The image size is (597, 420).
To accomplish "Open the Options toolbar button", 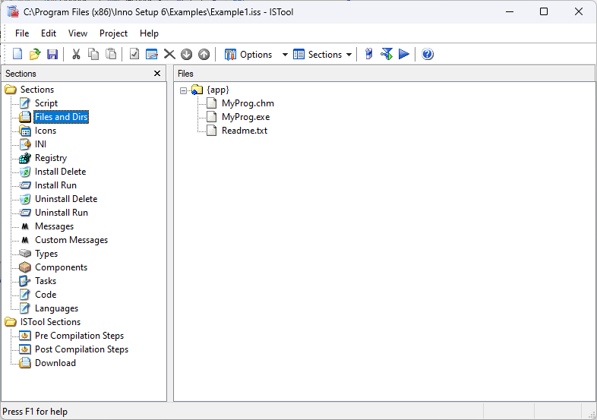I will point(248,55).
